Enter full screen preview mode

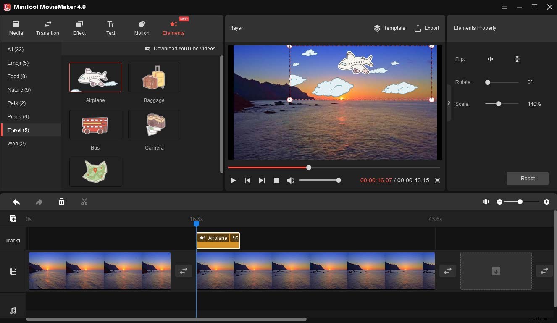437,180
